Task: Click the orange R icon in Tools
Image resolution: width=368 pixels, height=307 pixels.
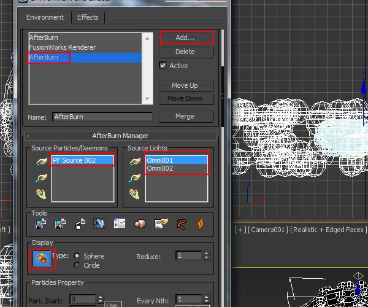Action: pyautogui.click(x=181, y=223)
